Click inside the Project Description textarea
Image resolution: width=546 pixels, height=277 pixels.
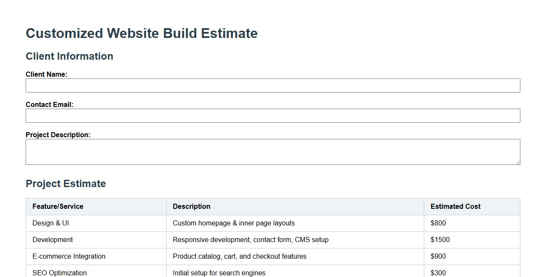273,152
